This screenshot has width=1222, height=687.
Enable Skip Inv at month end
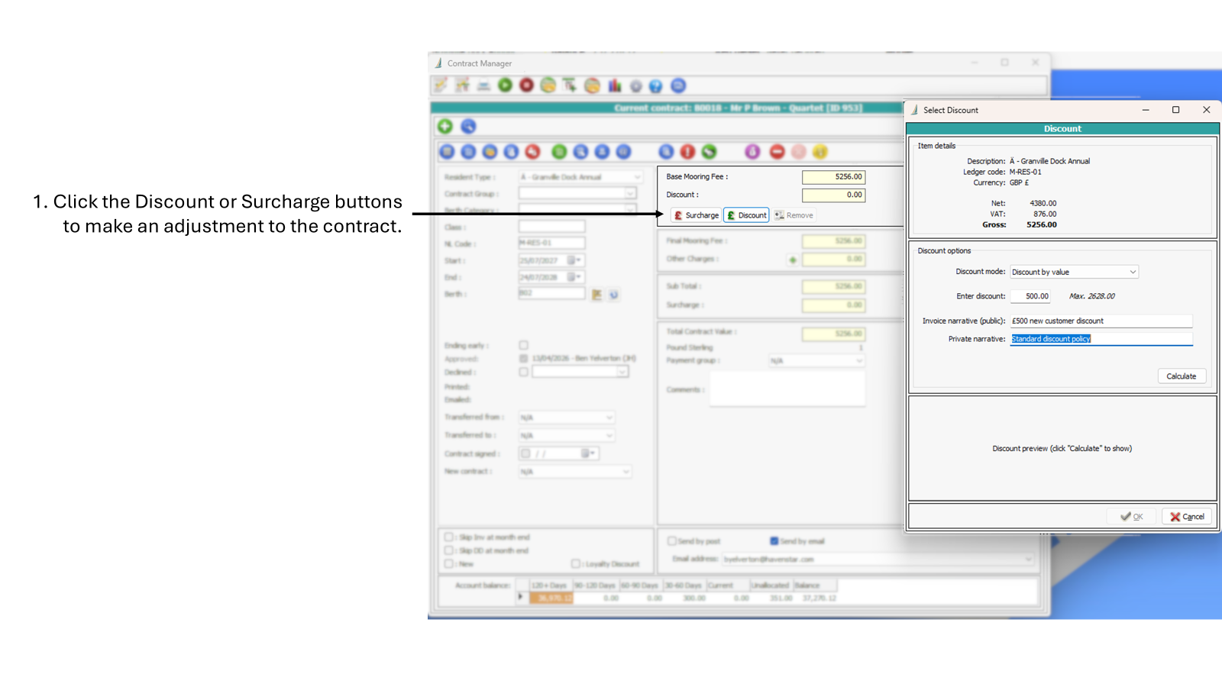point(449,537)
